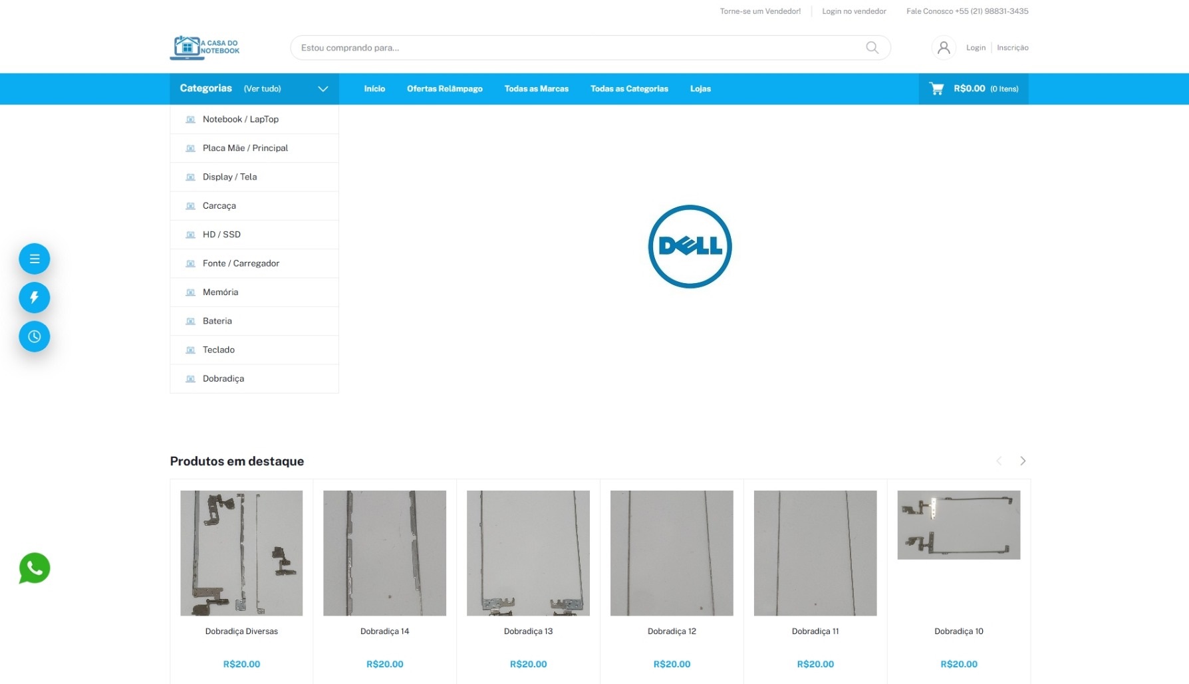Screen dimensions: 1189x684
Task: Open Dobradiça 11 product image
Action: (x=815, y=553)
